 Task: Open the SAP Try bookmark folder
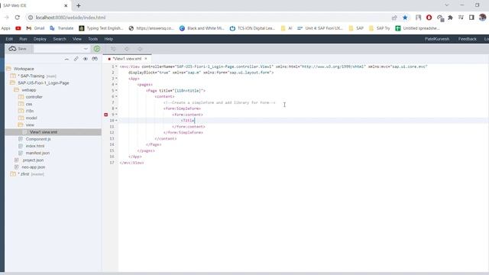click(379, 28)
